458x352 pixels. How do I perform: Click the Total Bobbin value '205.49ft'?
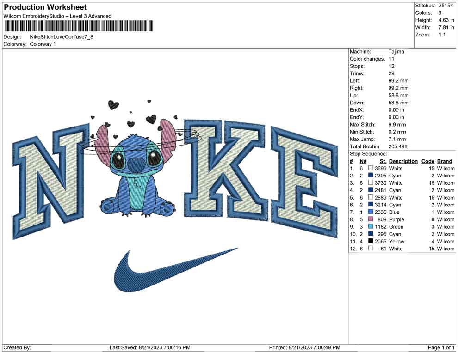(x=398, y=146)
